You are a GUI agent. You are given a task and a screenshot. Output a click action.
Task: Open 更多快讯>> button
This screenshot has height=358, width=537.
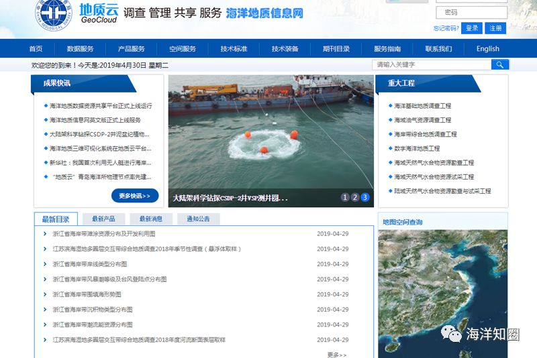(135, 196)
